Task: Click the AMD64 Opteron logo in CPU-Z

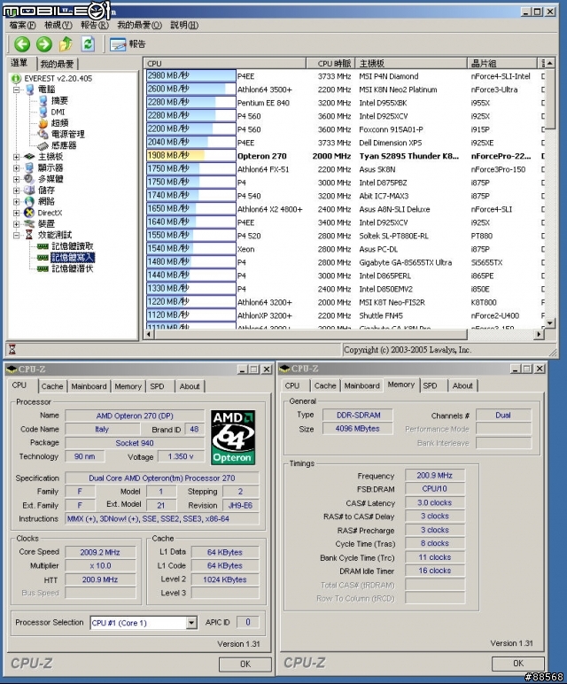Action: tap(233, 437)
